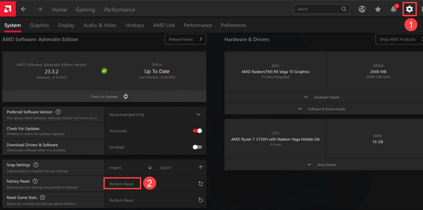Screen dimensions: 423x210
Task: Switch to the System tab
Action: 13,25
